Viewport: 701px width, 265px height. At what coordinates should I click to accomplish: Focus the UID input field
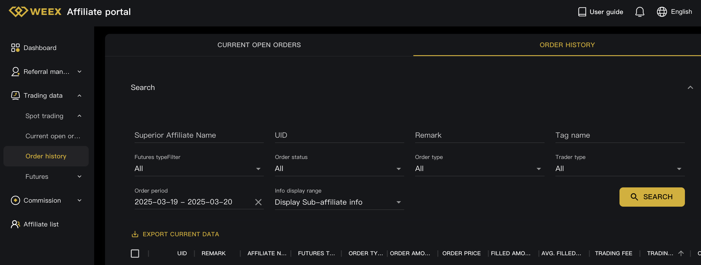point(339,135)
